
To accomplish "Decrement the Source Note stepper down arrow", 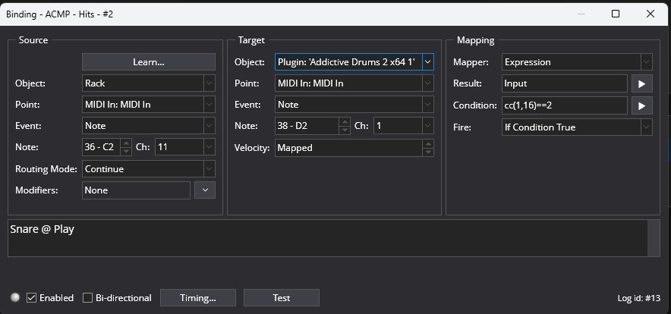I will coord(126,152).
